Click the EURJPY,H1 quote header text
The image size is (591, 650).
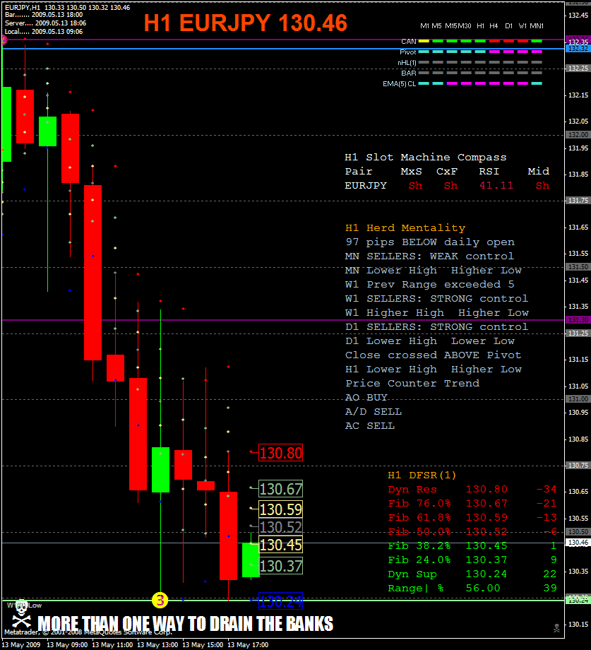pyautogui.click(x=68, y=8)
